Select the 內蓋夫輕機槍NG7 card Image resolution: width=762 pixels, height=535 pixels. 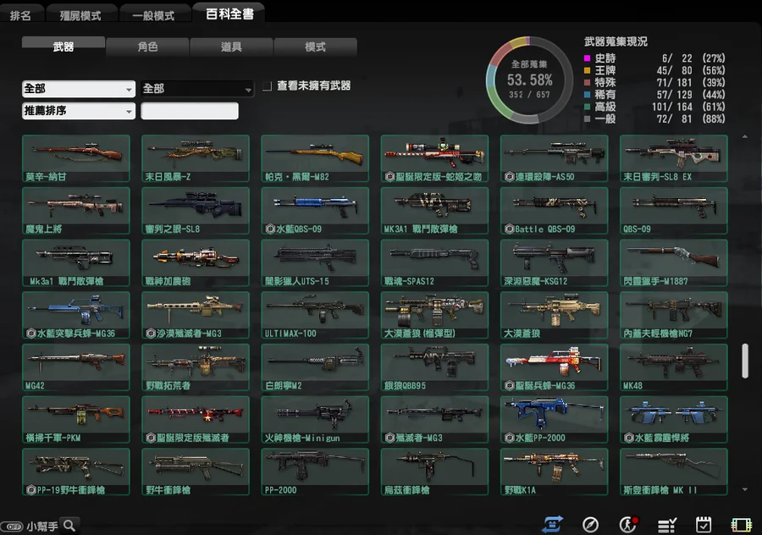pyautogui.click(x=674, y=316)
